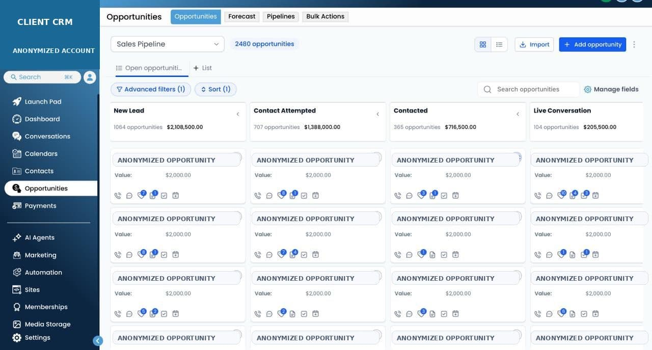Click the phone icon on the first New Lead card
Viewport: 652px width, 350px height.
point(118,196)
